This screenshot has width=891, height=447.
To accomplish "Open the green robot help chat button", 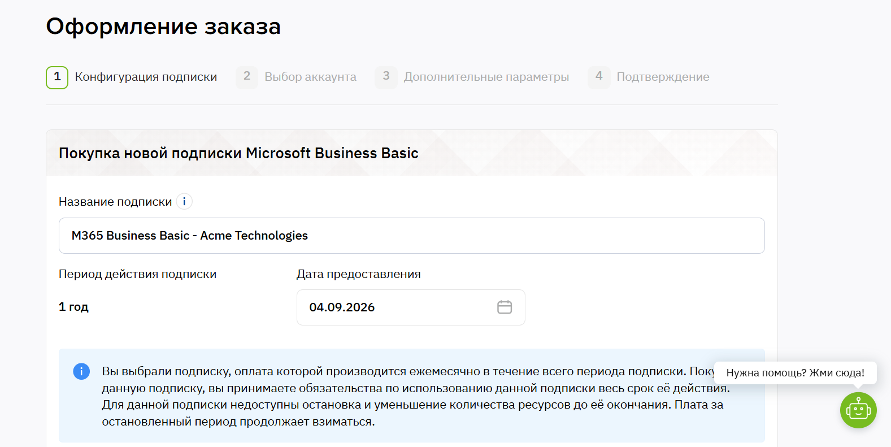I will click(858, 410).
